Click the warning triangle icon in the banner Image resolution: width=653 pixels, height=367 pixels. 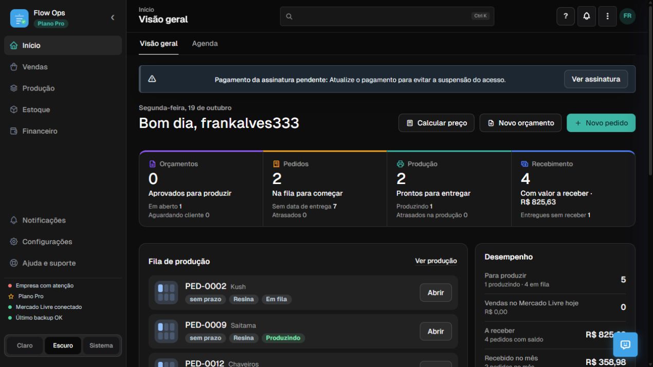tap(152, 79)
